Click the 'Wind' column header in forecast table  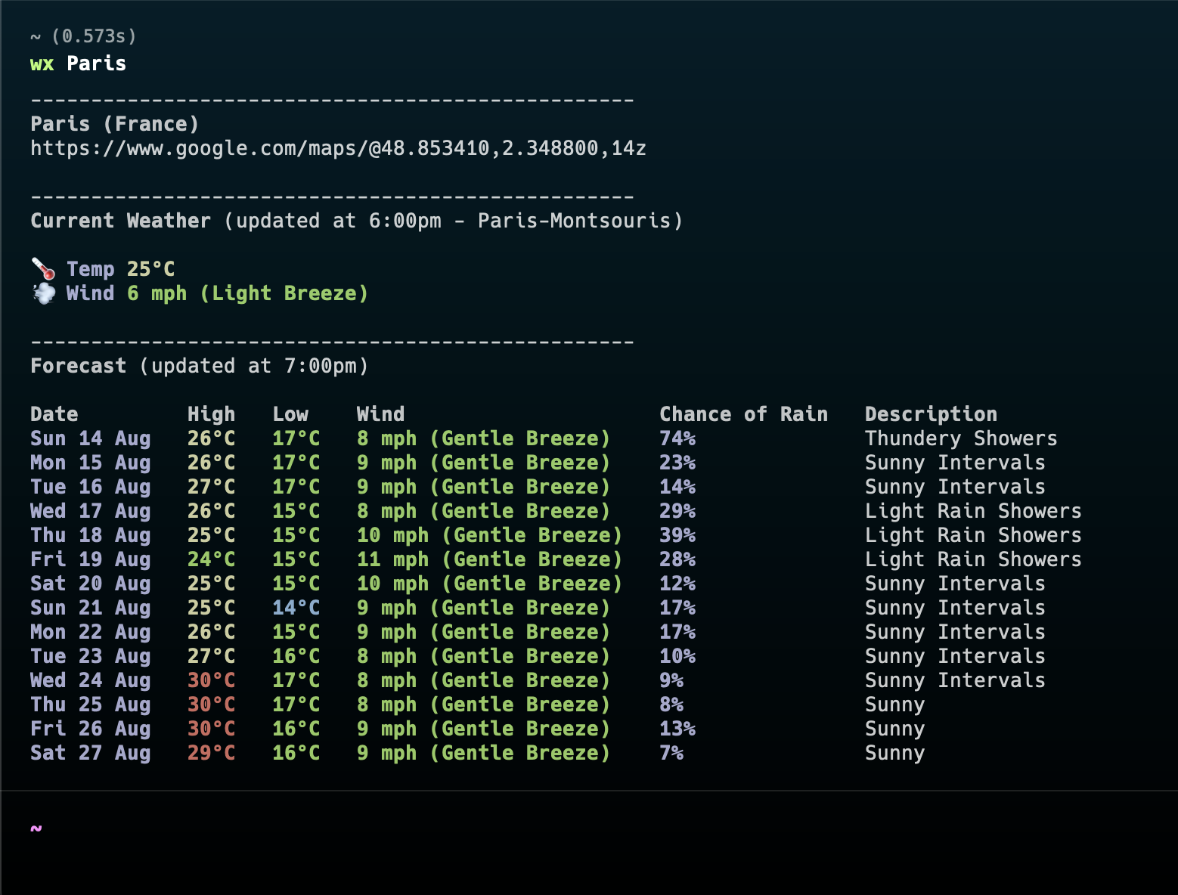point(380,414)
